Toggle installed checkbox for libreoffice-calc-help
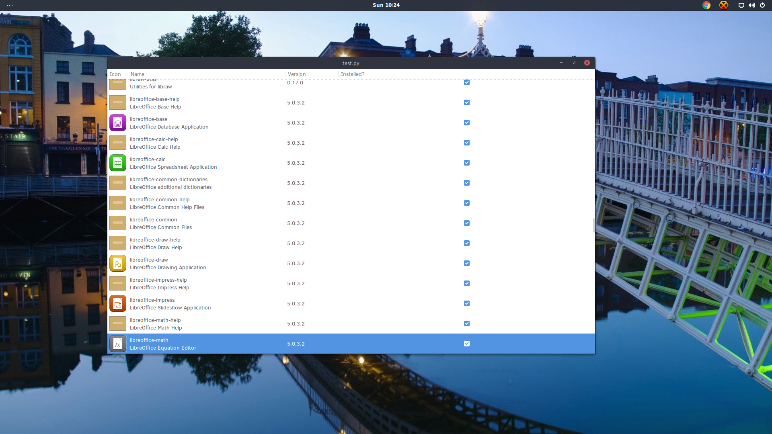The height and width of the screenshot is (434, 772). [467, 143]
